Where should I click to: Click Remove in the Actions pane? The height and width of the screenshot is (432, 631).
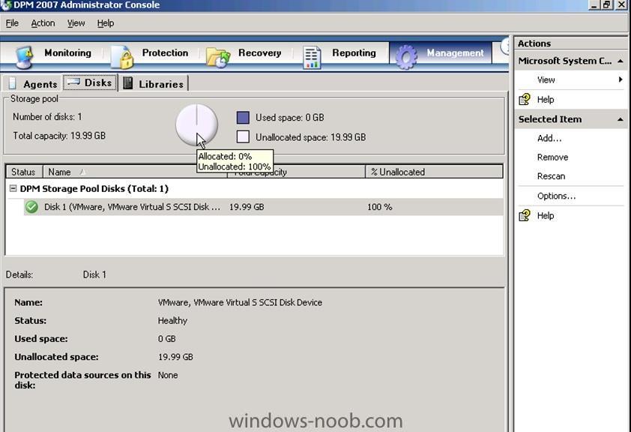pyautogui.click(x=552, y=157)
